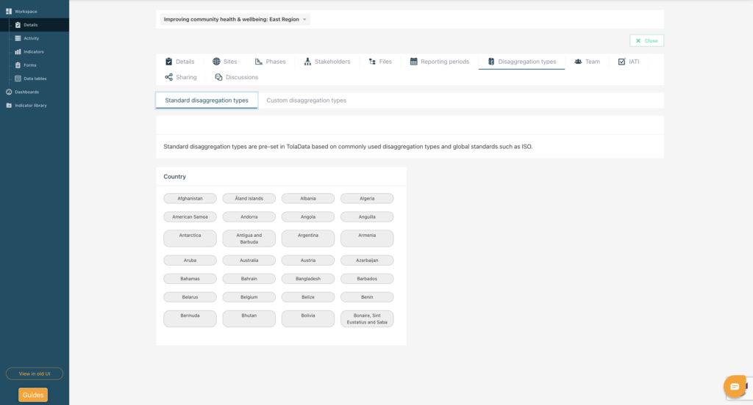This screenshot has height=405, width=753.
Task: Click the Details tab clipboard icon
Action: click(168, 62)
